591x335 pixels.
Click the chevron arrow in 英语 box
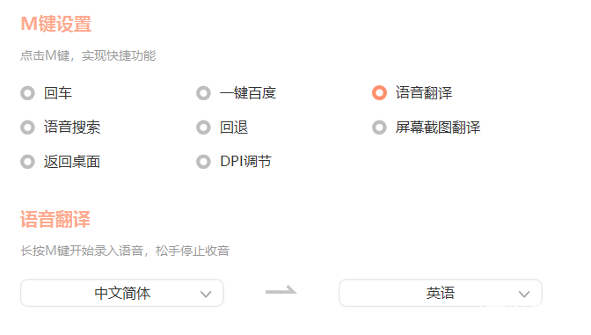(x=524, y=294)
